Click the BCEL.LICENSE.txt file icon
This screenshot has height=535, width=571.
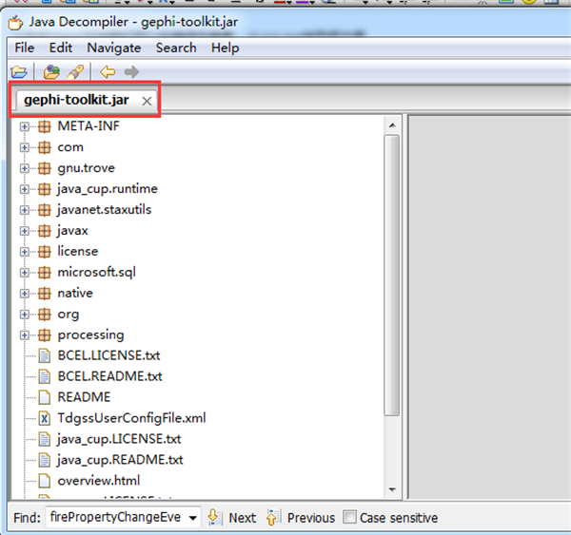tap(45, 355)
